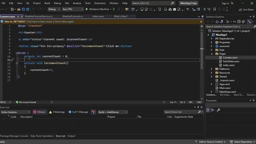Toggle the 0 Errors filter button
Screen dimensions: 256x144
tap(40, 112)
